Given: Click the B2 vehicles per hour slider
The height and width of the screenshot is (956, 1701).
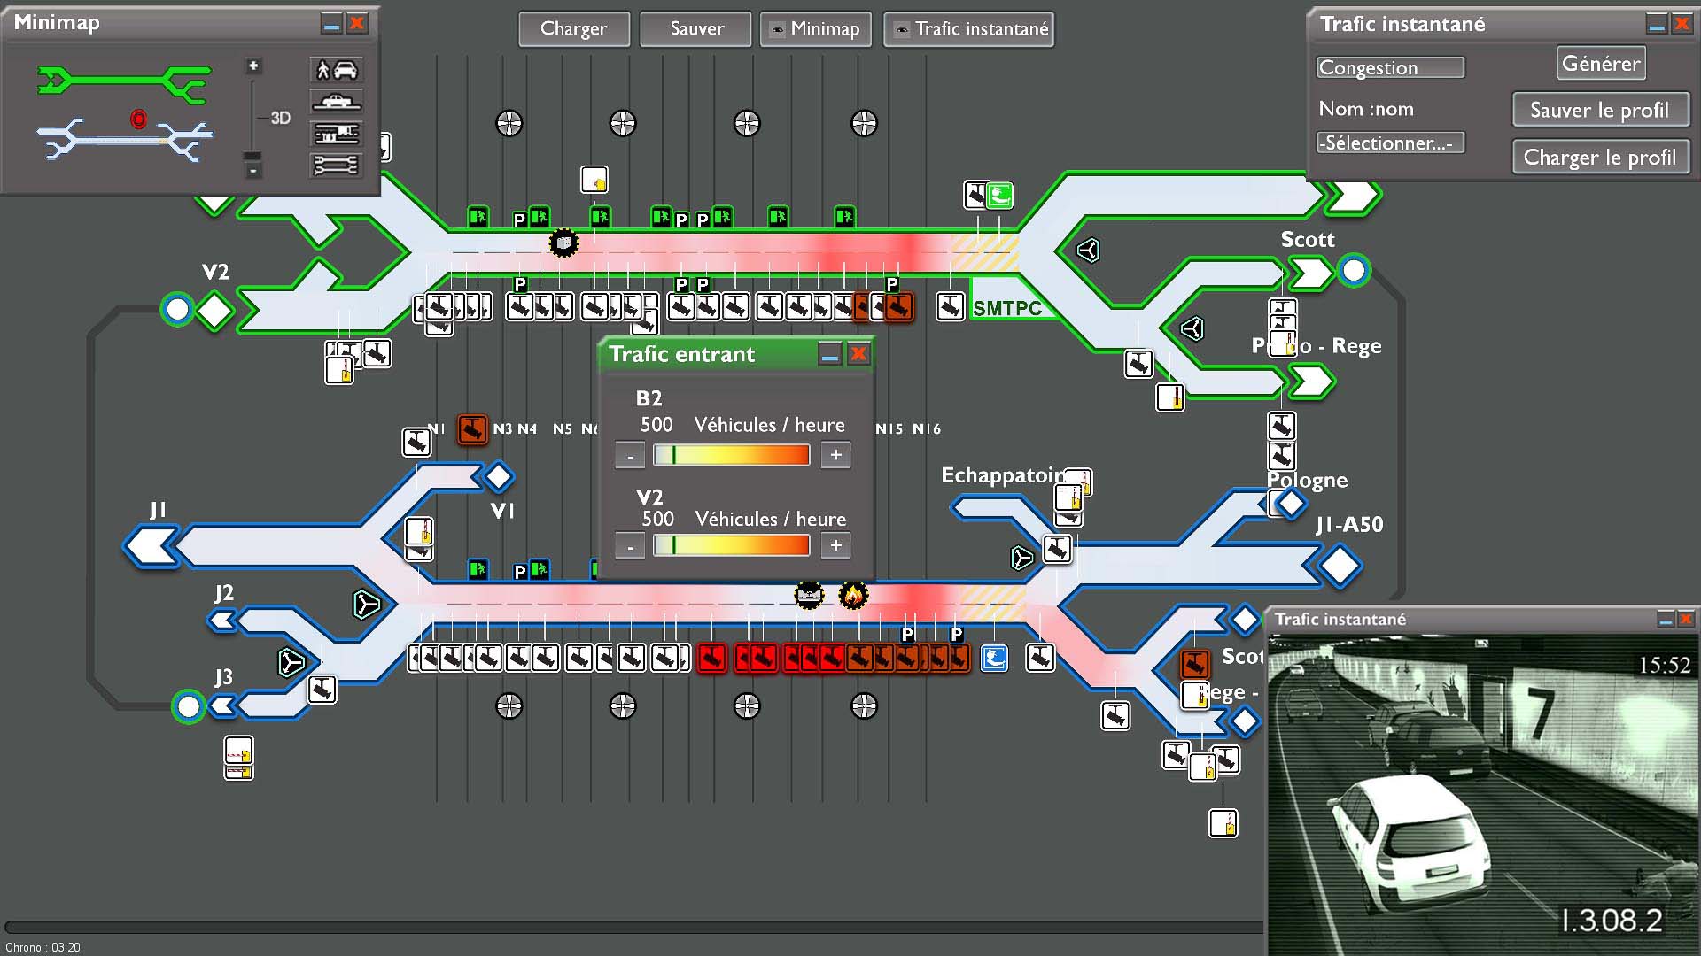Looking at the screenshot, I should point(732,455).
